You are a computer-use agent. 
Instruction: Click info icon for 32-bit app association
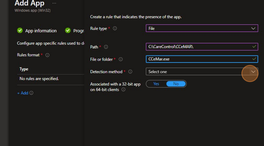(123, 90)
